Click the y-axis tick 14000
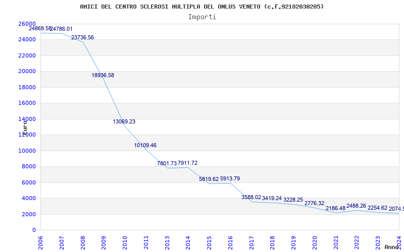The width and height of the screenshot is (404, 252). click(27, 119)
